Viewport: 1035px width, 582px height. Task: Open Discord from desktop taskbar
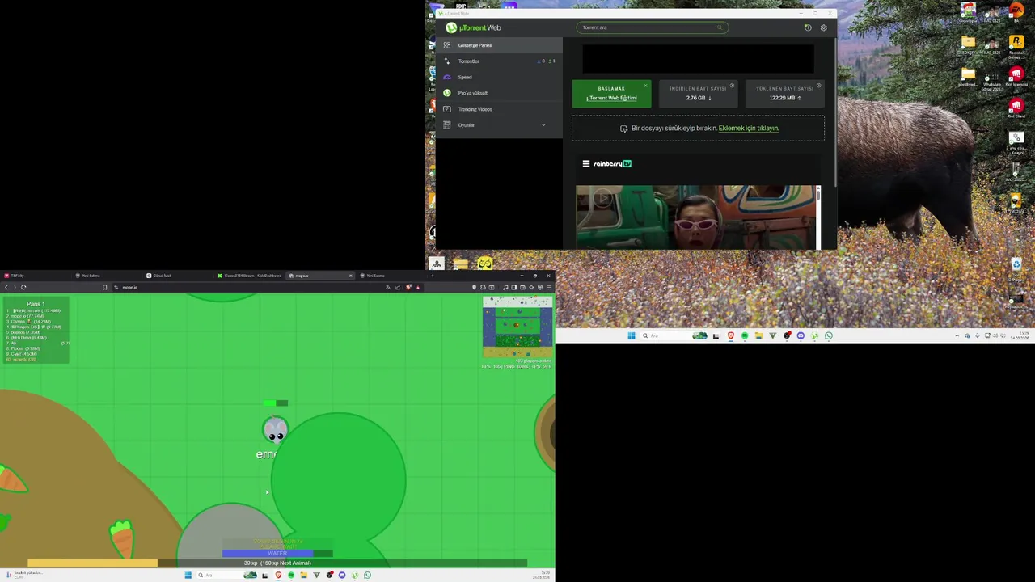801,335
